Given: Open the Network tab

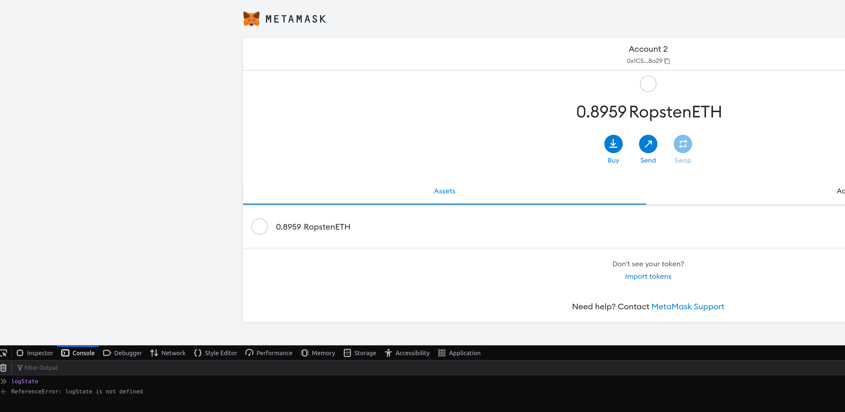Looking at the screenshot, I should coord(168,353).
